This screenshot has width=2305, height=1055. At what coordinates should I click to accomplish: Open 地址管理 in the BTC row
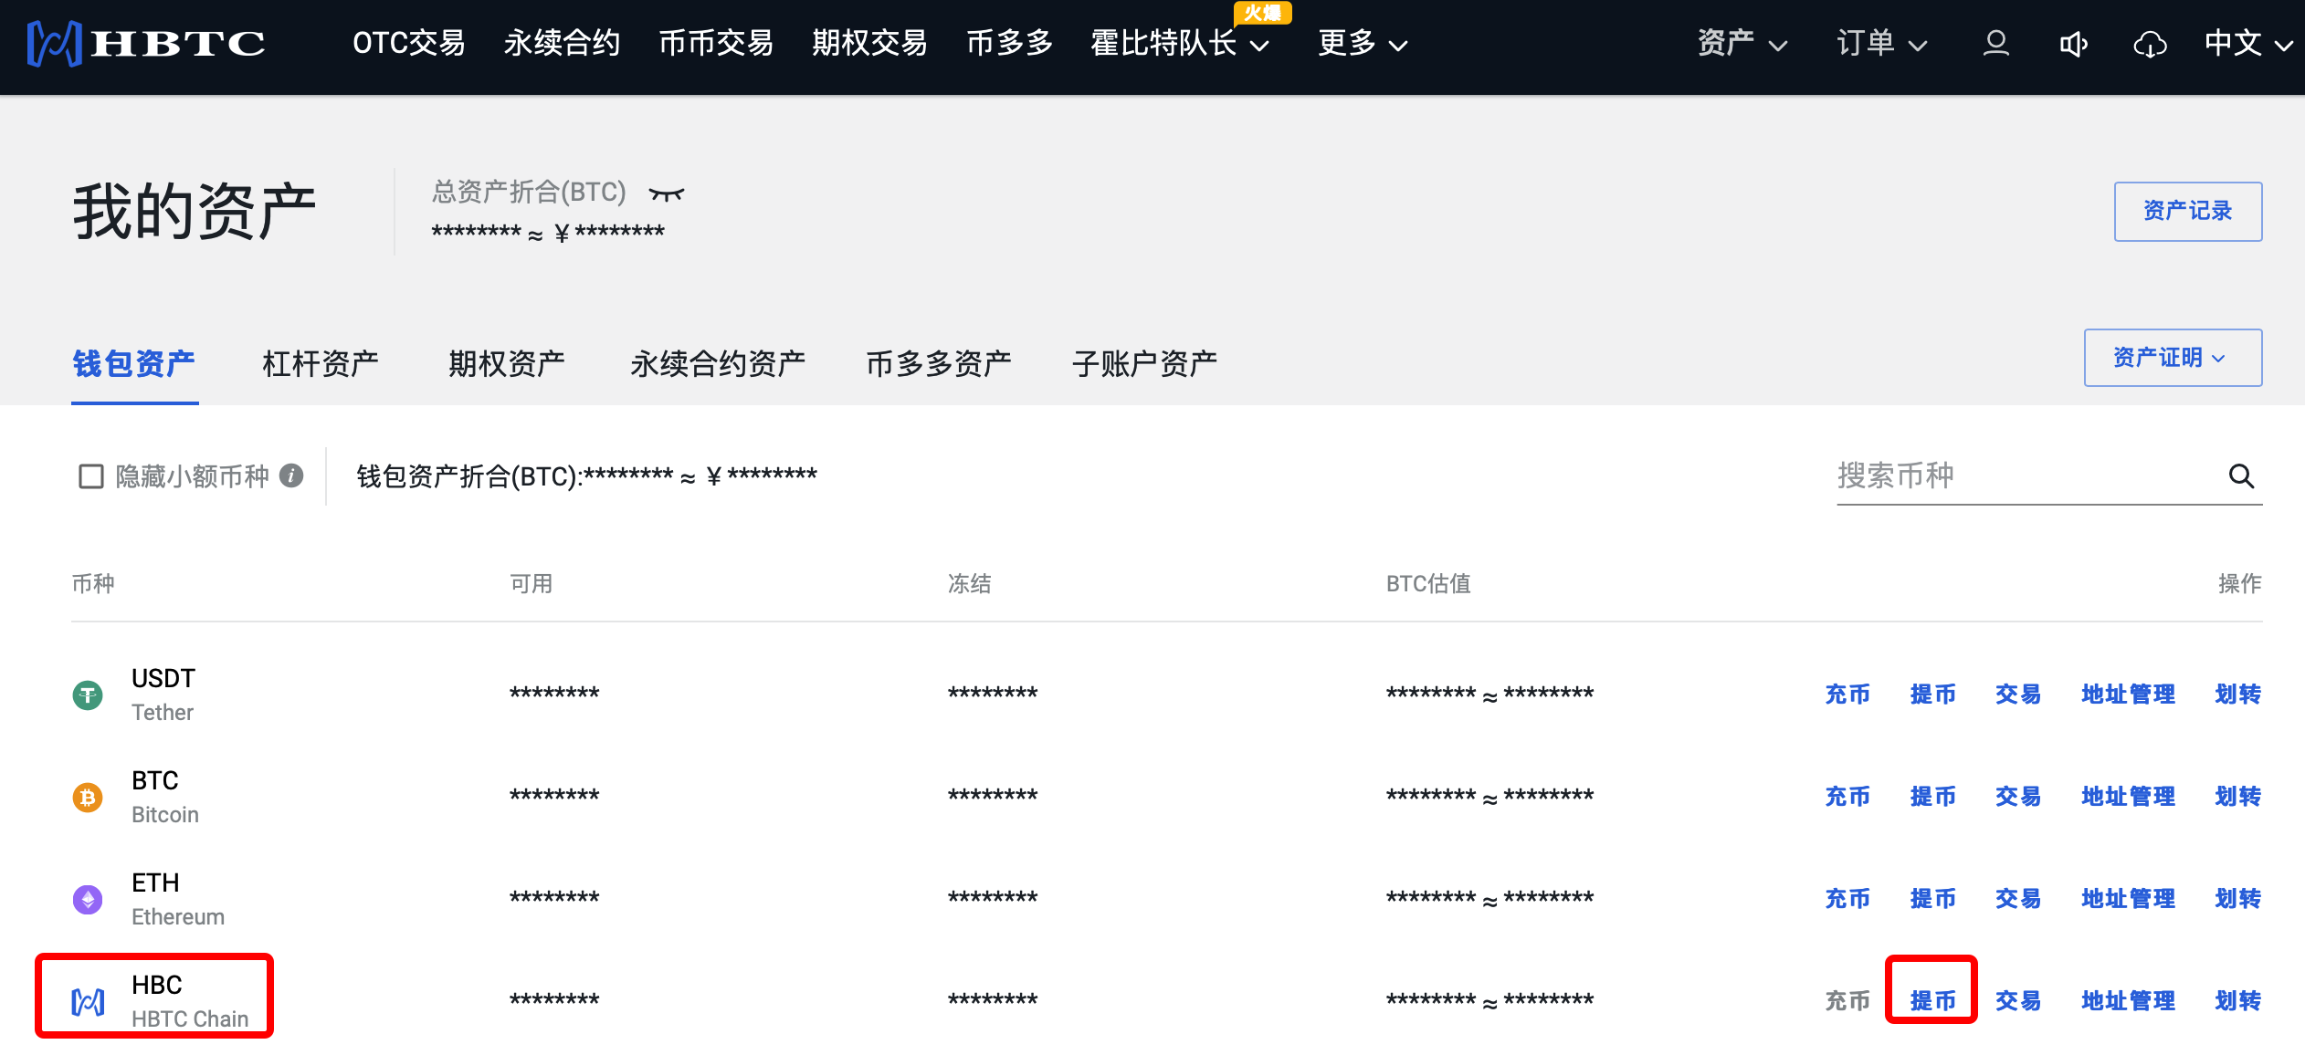[x=2128, y=797]
